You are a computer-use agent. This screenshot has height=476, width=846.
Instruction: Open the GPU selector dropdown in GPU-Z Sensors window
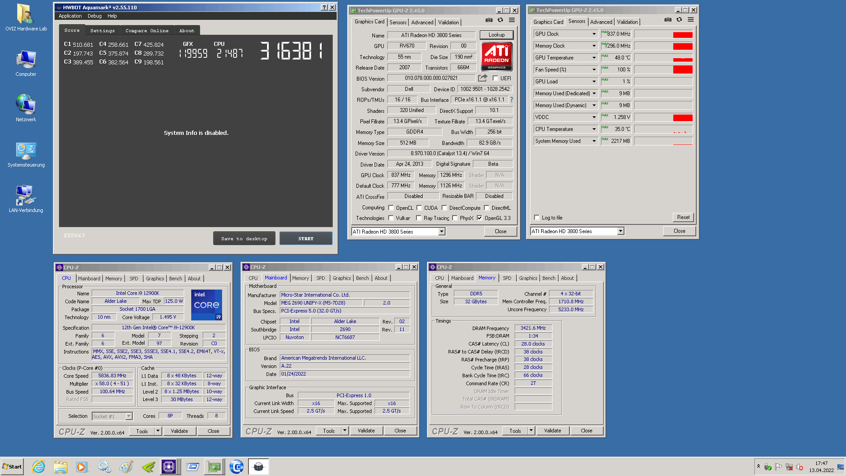coord(620,231)
